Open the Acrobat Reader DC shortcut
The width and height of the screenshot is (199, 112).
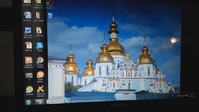point(50,4)
